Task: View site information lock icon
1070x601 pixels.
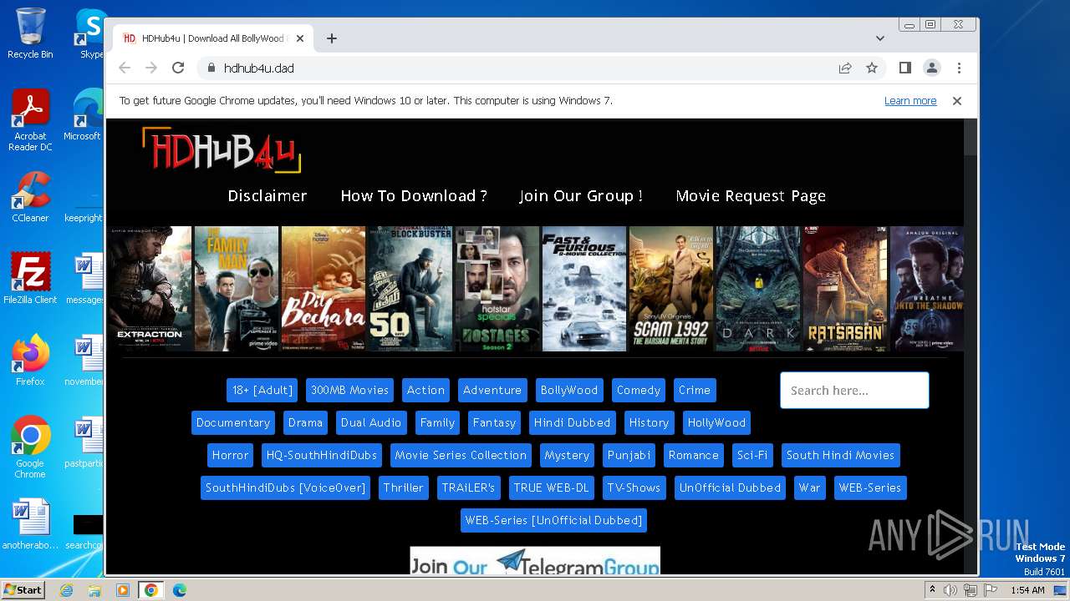Action: (x=211, y=68)
